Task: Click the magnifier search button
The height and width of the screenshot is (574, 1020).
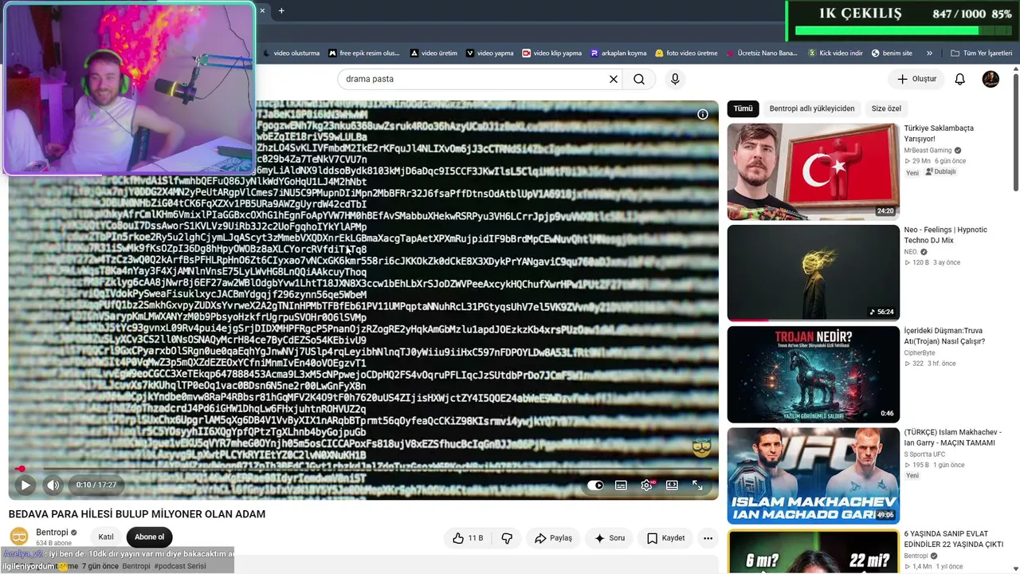Action: pyautogui.click(x=639, y=79)
